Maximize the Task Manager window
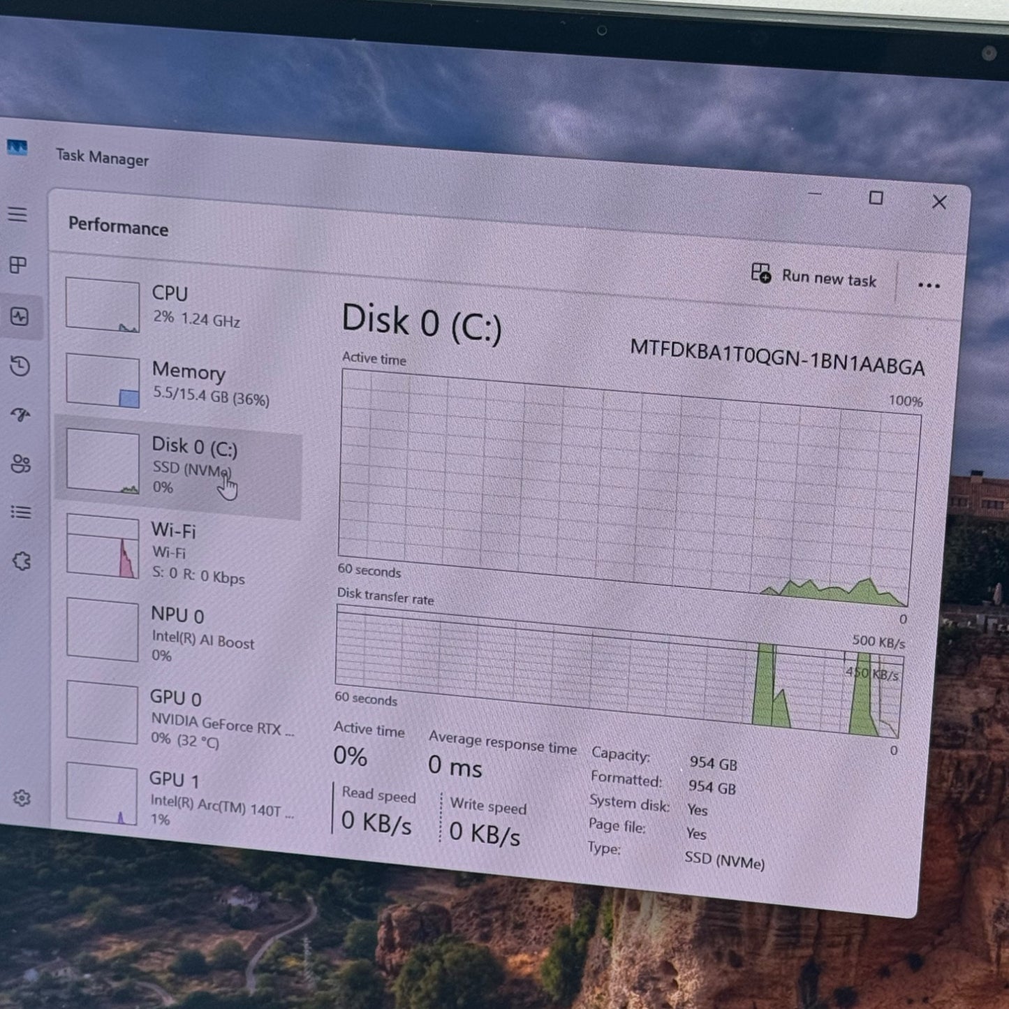 [876, 198]
